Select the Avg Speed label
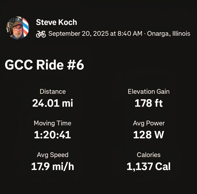 click(53, 155)
